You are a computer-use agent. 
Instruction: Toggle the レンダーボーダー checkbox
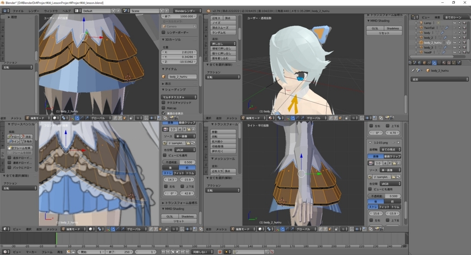[164, 32]
